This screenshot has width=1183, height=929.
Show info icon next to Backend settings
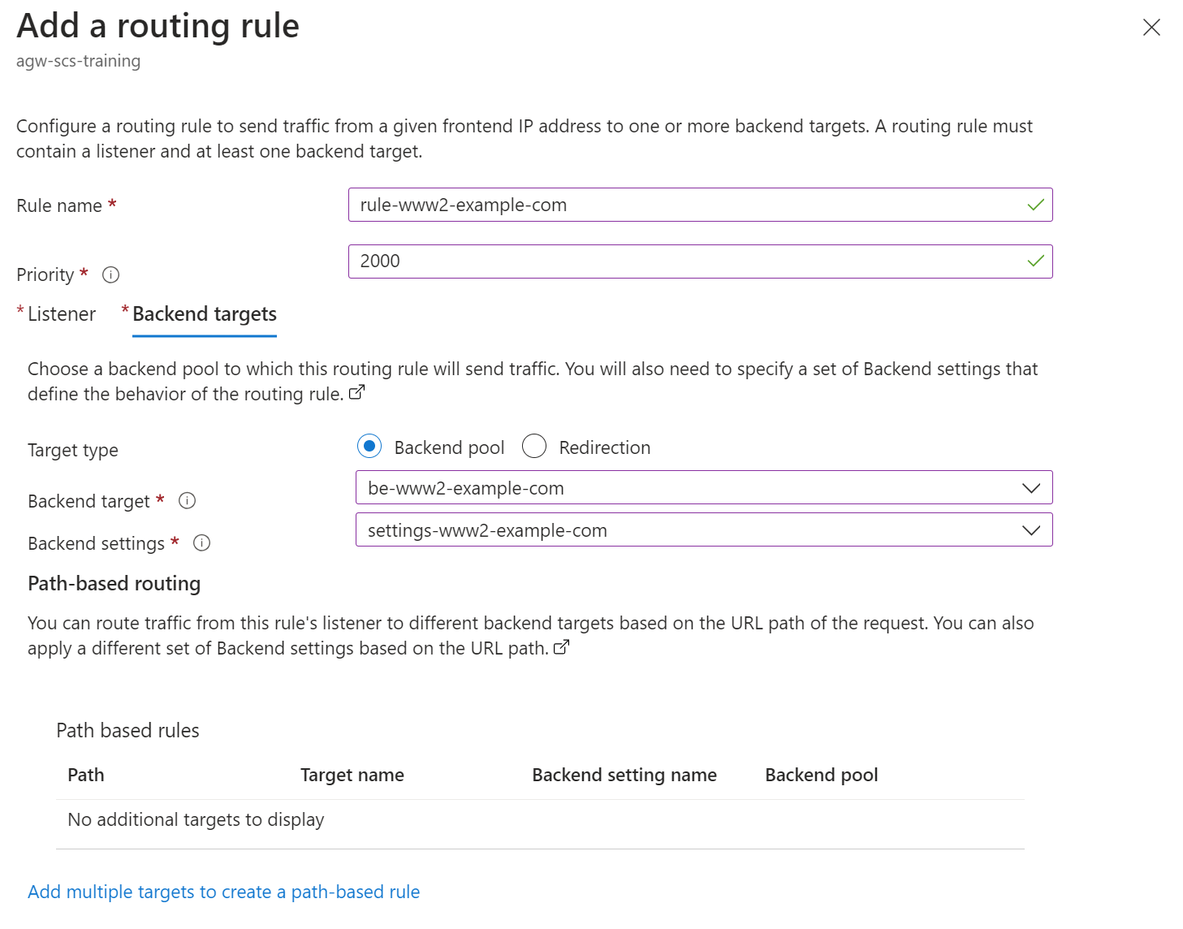202,543
